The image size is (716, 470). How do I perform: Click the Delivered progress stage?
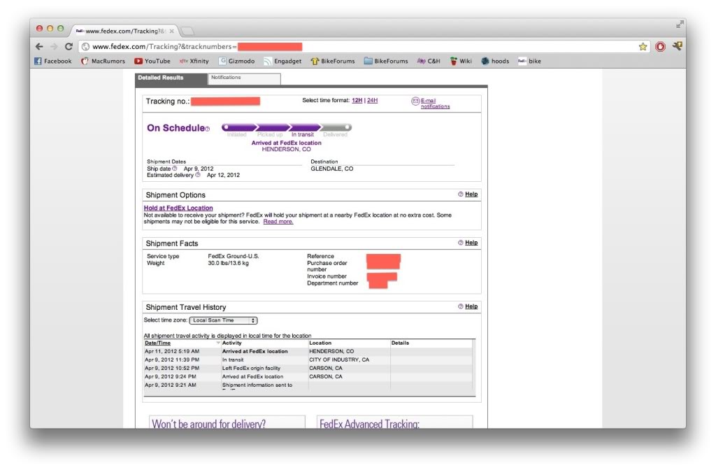[x=335, y=134]
